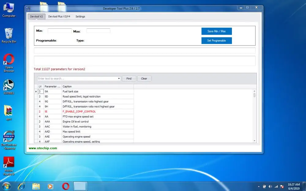Viewport: 306px width, 191px height.
Task: Click the Save Min / Max button
Action: pyautogui.click(x=217, y=31)
